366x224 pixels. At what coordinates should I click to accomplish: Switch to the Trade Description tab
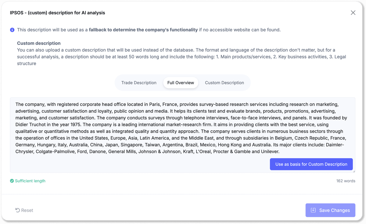point(139,83)
